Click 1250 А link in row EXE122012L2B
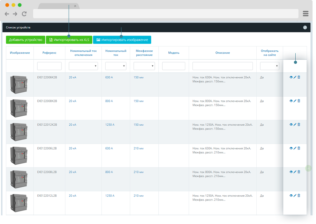This screenshot has width=316, height=224. coord(110,196)
